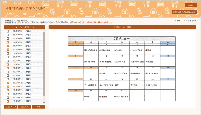Click menu cell かつ丼 on day 16
This screenshot has height=115, width=201.
point(106,73)
